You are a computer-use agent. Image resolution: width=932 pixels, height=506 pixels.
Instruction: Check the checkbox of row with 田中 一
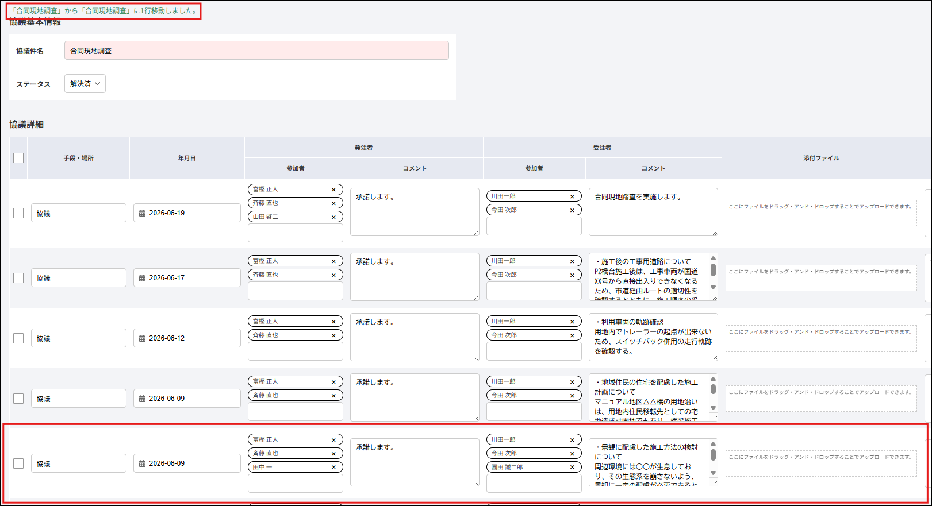[x=18, y=463]
